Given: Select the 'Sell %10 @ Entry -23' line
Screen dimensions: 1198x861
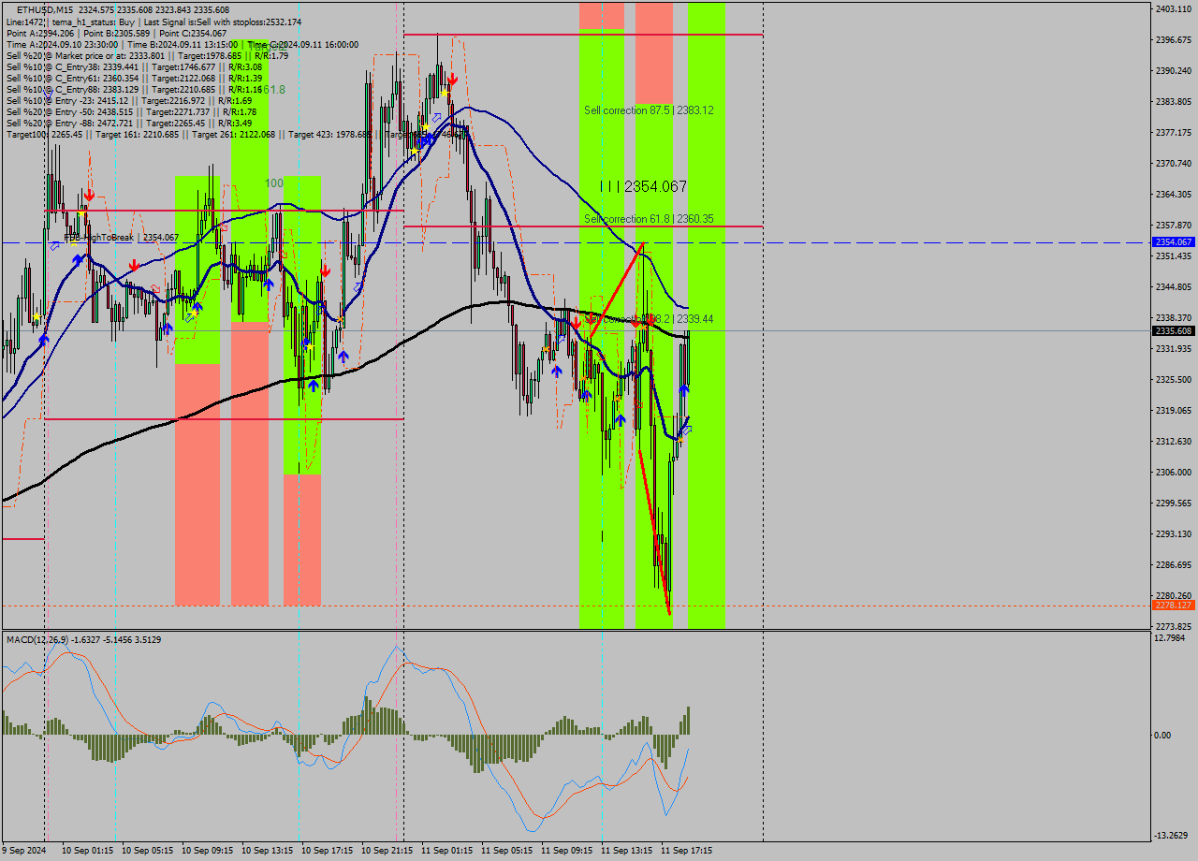Looking at the screenshot, I should coord(129,100).
